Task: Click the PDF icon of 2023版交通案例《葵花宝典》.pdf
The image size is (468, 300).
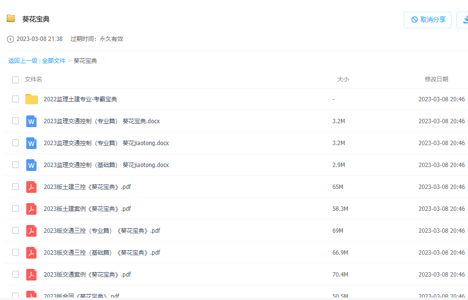Action: pos(31,274)
